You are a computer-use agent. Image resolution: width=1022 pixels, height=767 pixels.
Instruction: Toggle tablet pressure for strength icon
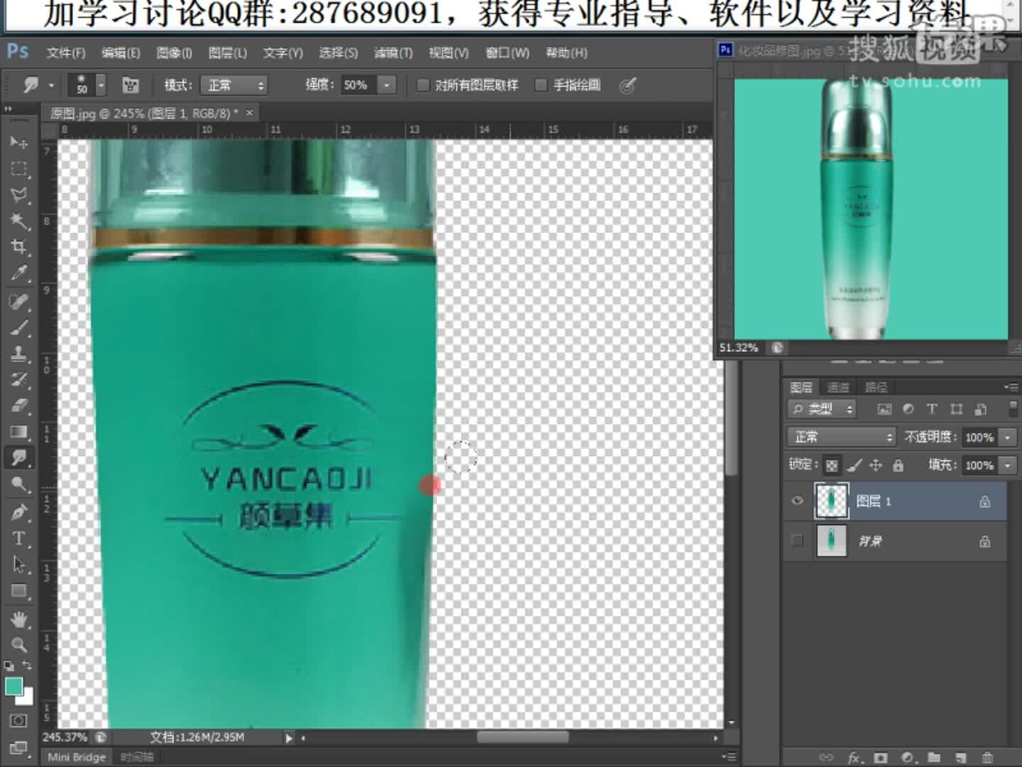[627, 86]
